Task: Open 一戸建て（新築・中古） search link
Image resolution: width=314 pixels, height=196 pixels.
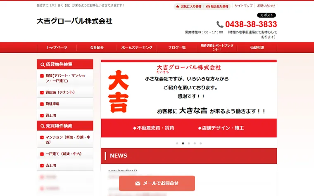Action: pyautogui.click(x=65, y=154)
